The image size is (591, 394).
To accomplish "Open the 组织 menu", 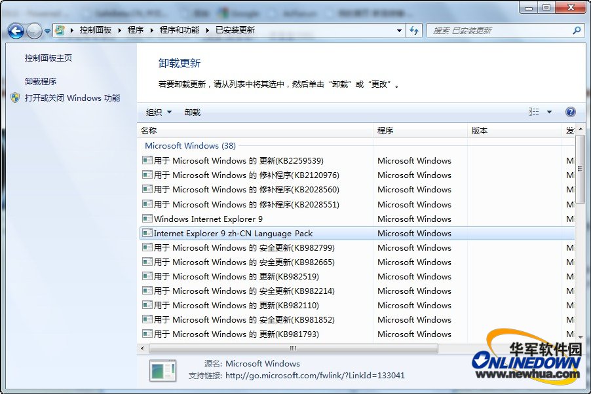I will point(159,113).
